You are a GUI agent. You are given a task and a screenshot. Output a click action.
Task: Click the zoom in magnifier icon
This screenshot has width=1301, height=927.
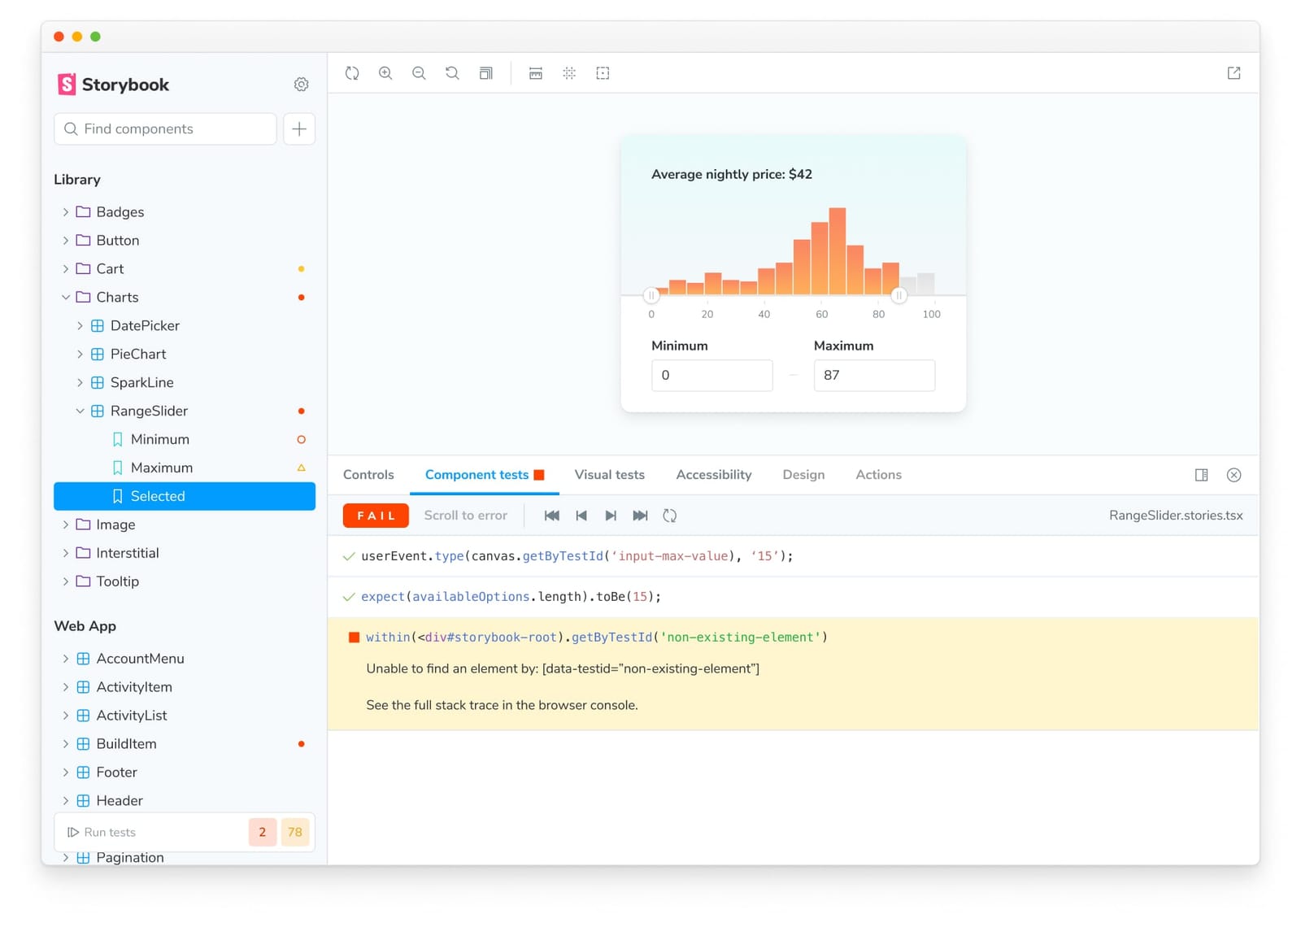385,73
